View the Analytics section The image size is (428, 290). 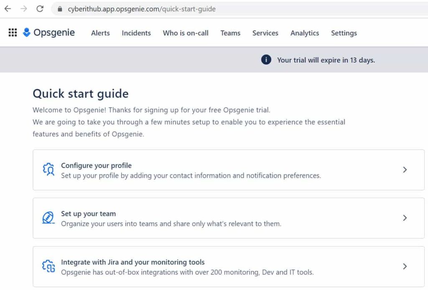[x=305, y=33]
